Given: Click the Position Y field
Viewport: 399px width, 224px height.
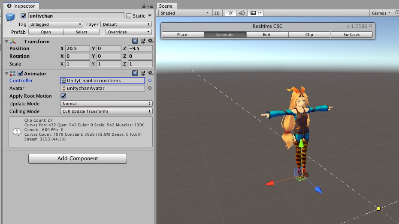Looking at the screenshot, I should pyautogui.click(x=109, y=48).
